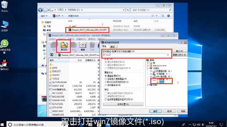Screen dimensions: 227x127
Task: Select the 没有提示直接覆盖 (overwrite without prompt) radio button
Action: pyautogui.click(x=106, y=79)
